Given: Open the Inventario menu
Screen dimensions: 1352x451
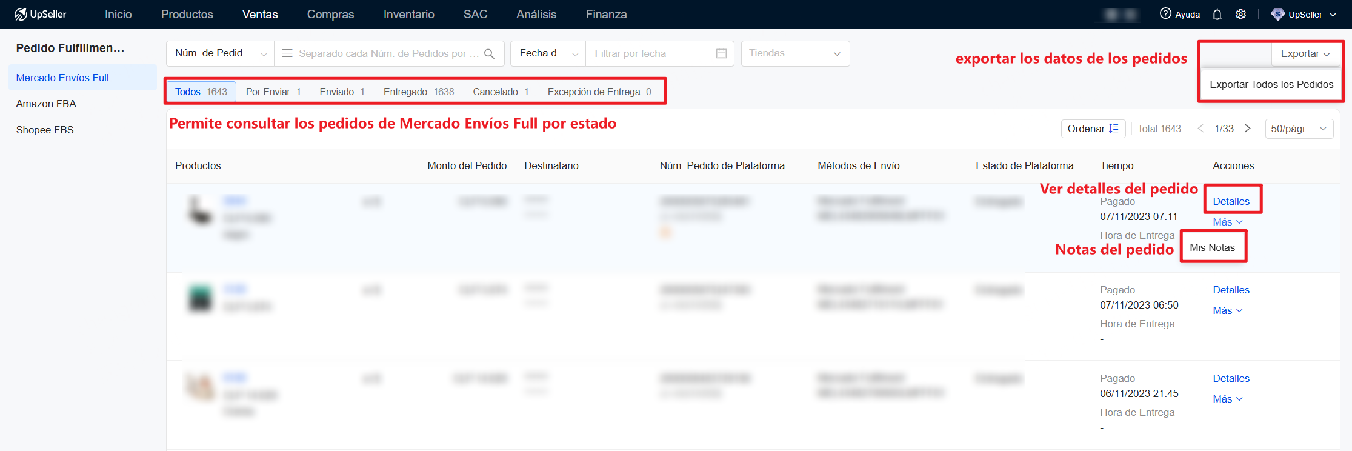Looking at the screenshot, I should (409, 14).
